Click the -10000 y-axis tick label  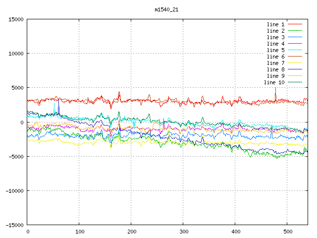[x=14, y=190]
